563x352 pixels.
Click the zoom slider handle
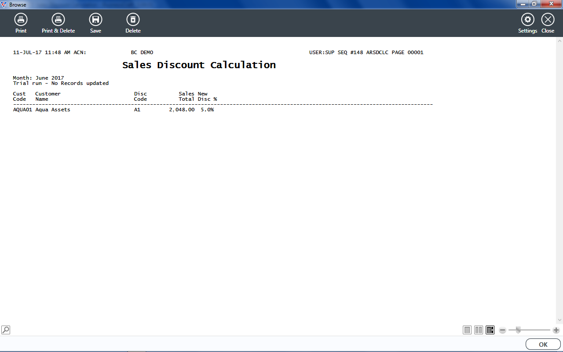tap(519, 330)
